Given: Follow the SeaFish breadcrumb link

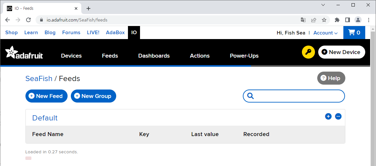Looking at the screenshot, I should click(x=39, y=78).
